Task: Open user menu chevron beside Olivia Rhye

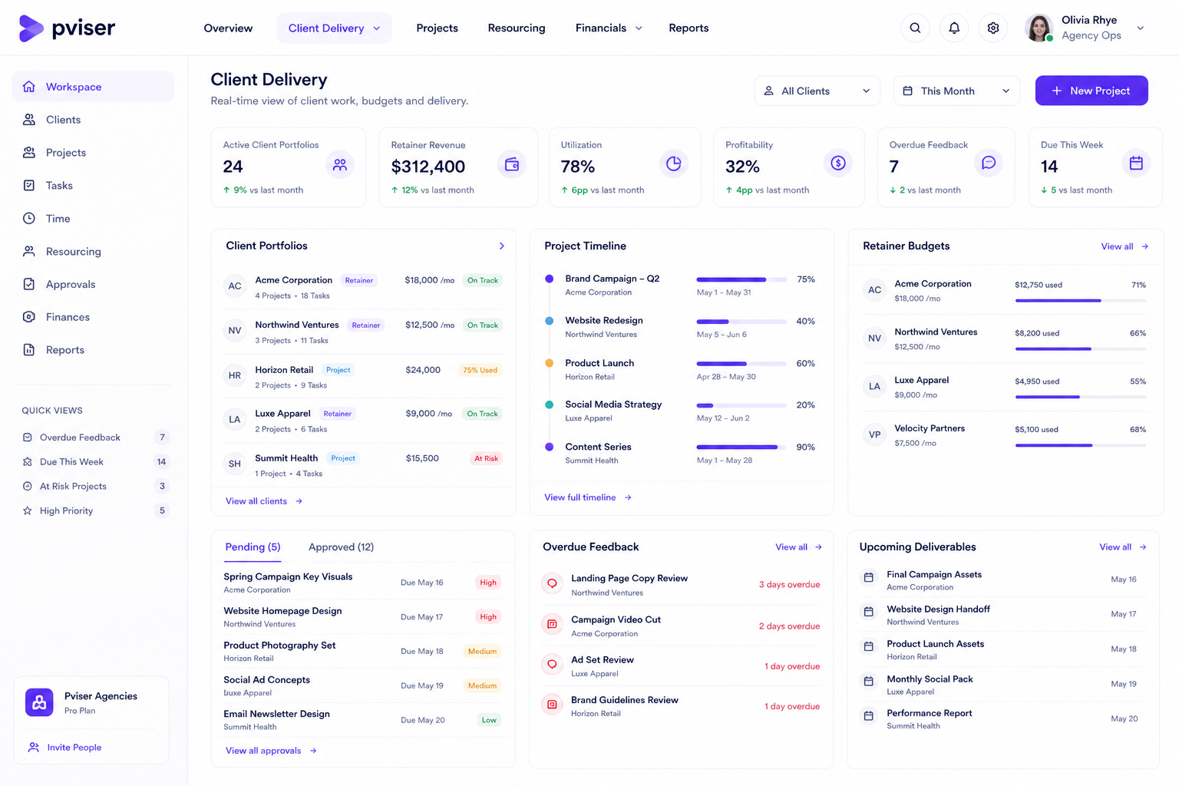Action: tap(1141, 28)
